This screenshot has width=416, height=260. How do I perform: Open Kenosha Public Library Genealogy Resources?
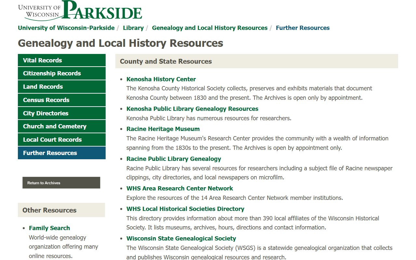pos(192,109)
